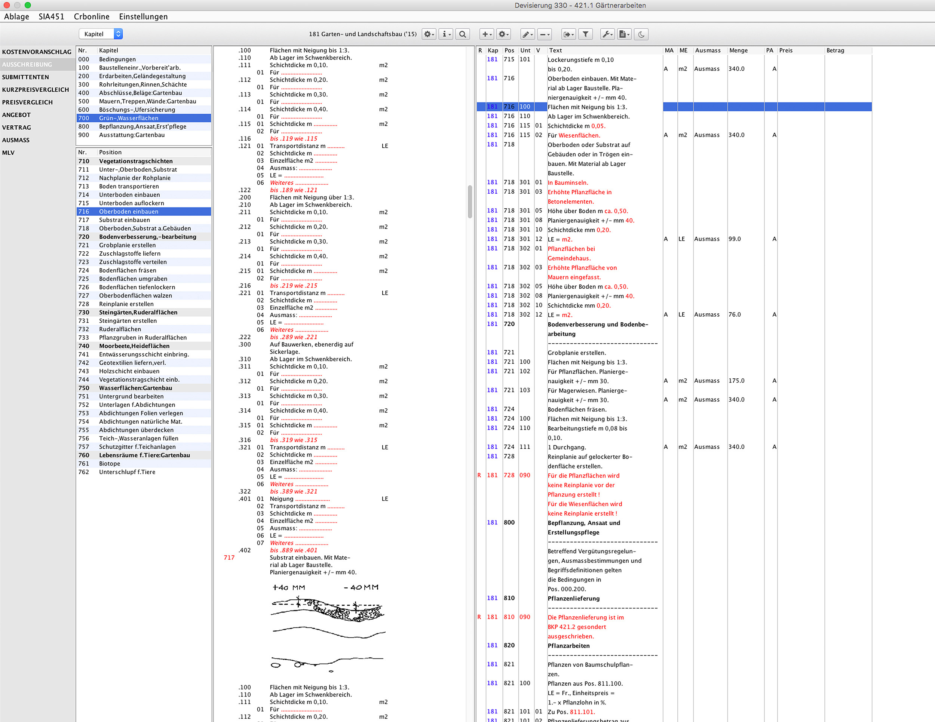The width and height of the screenshot is (935, 722).
Task: Select chapter 700 Grün-,Wasserflächen
Action: [144, 118]
